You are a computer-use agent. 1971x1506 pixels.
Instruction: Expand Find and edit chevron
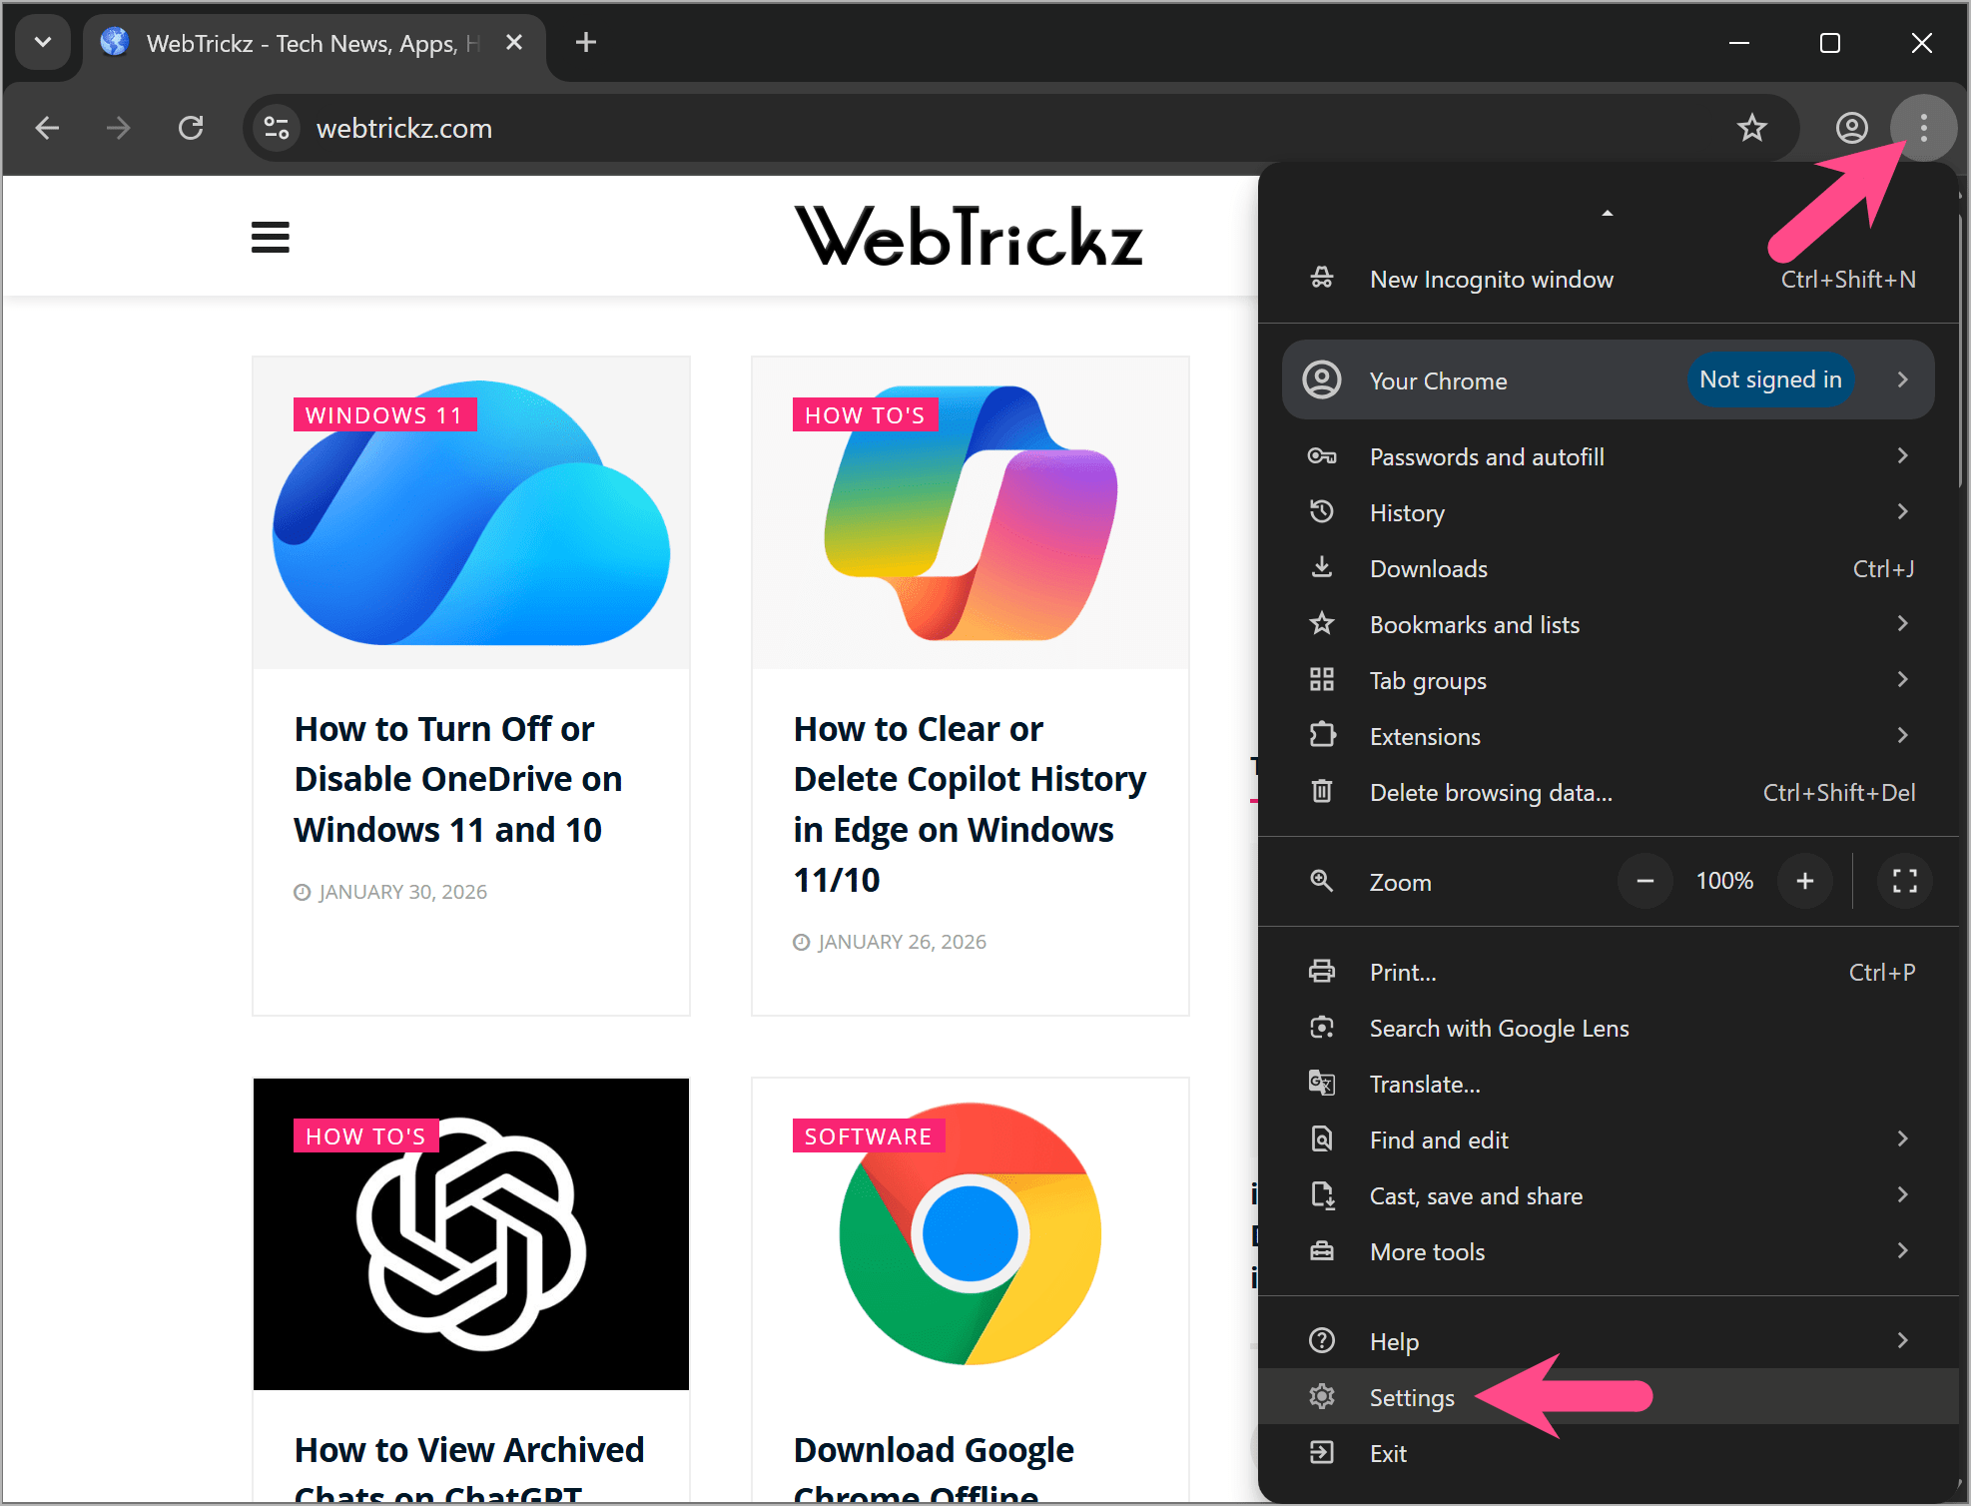[1903, 1138]
